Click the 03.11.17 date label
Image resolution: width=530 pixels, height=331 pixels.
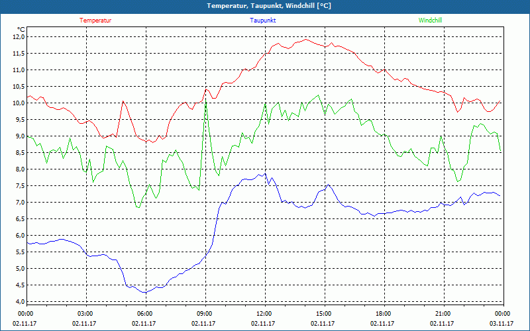pyautogui.click(x=502, y=323)
